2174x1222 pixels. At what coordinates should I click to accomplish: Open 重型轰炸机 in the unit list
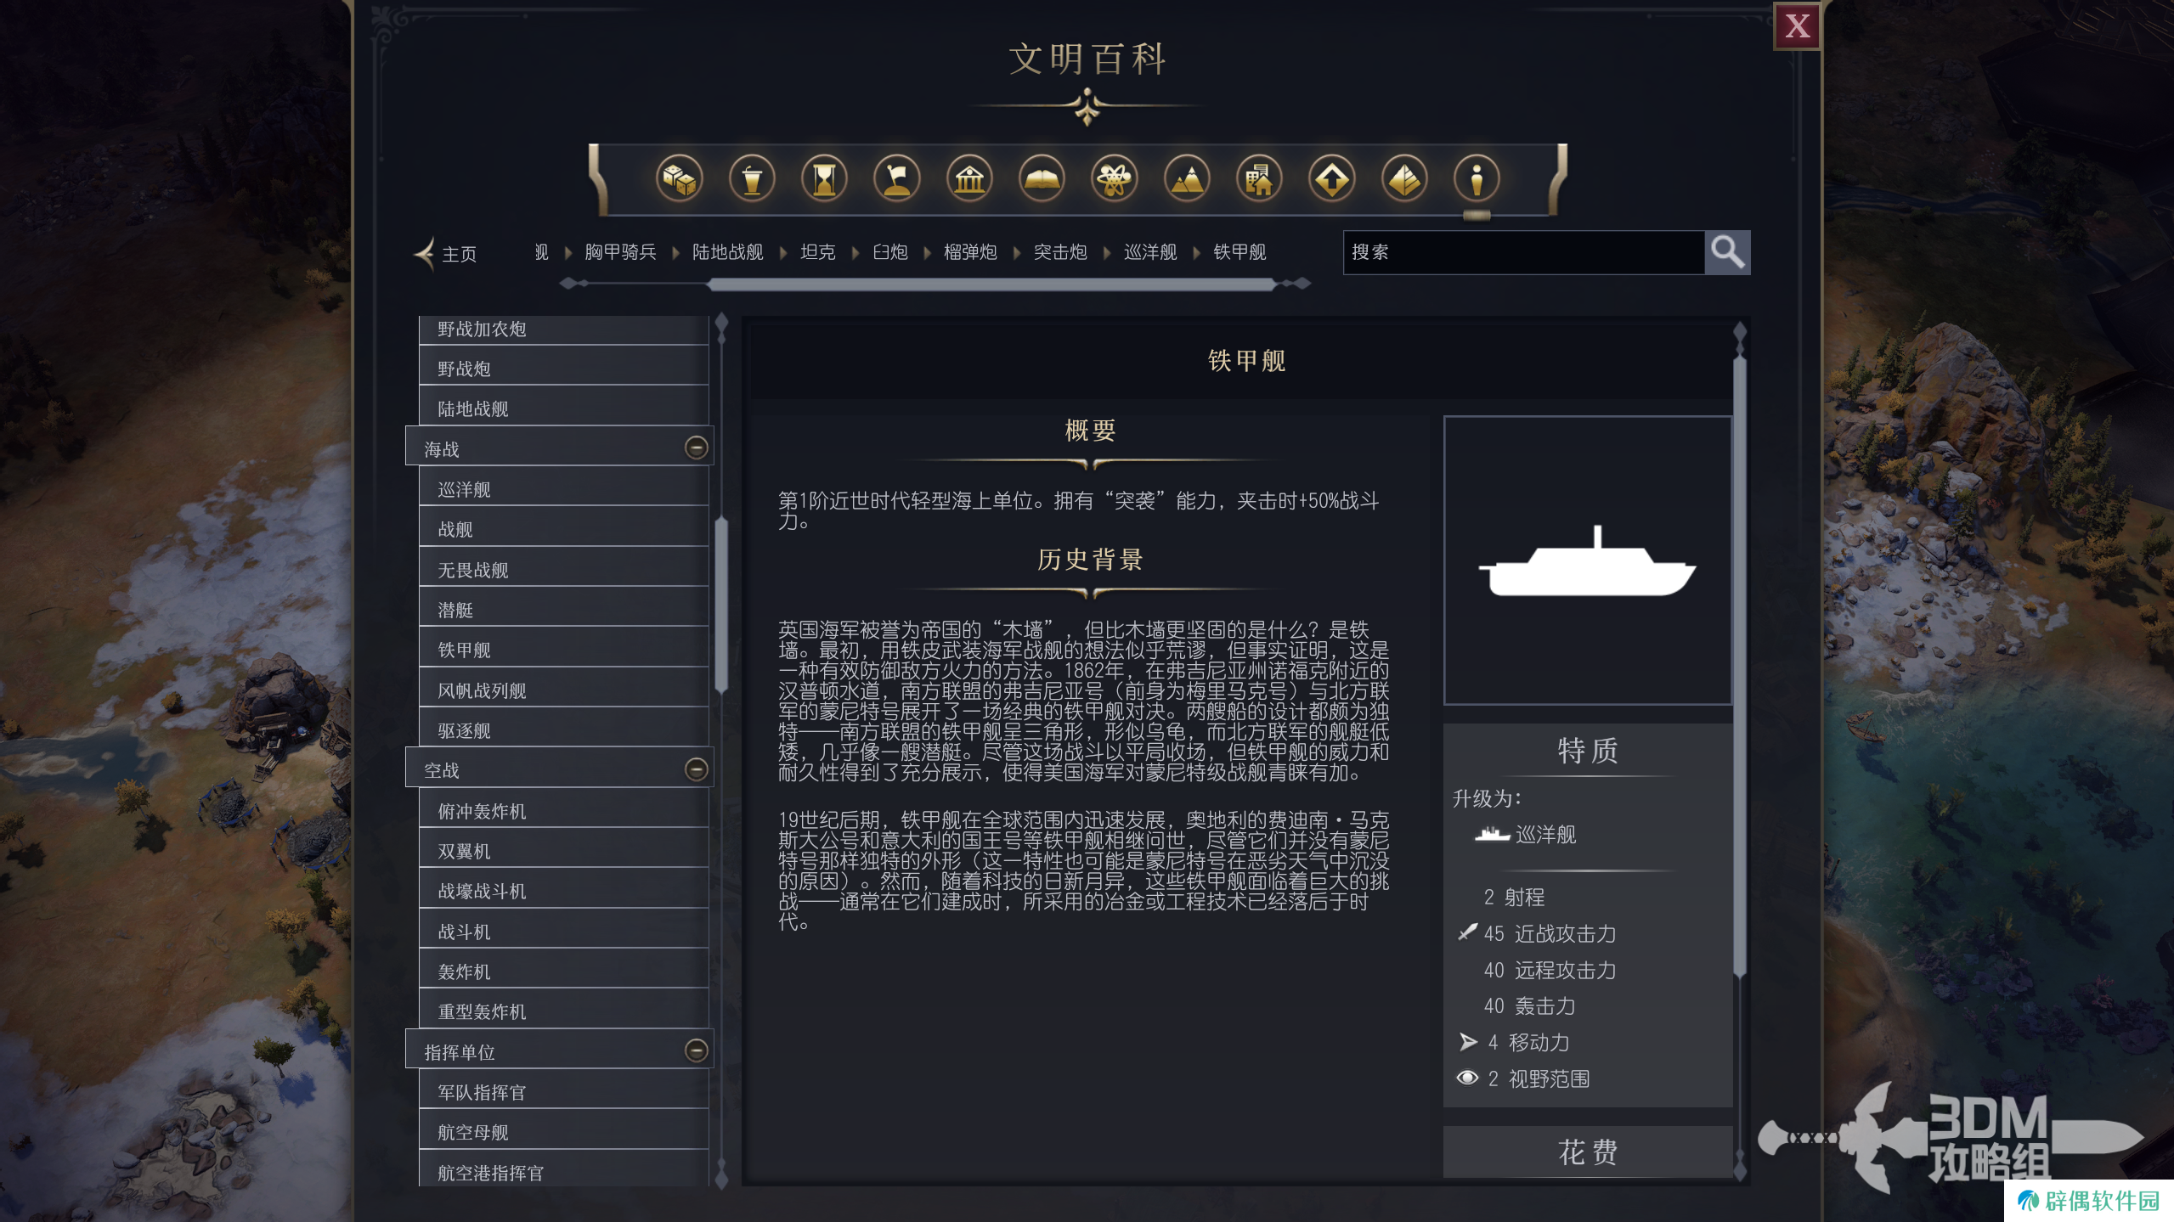point(563,1011)
